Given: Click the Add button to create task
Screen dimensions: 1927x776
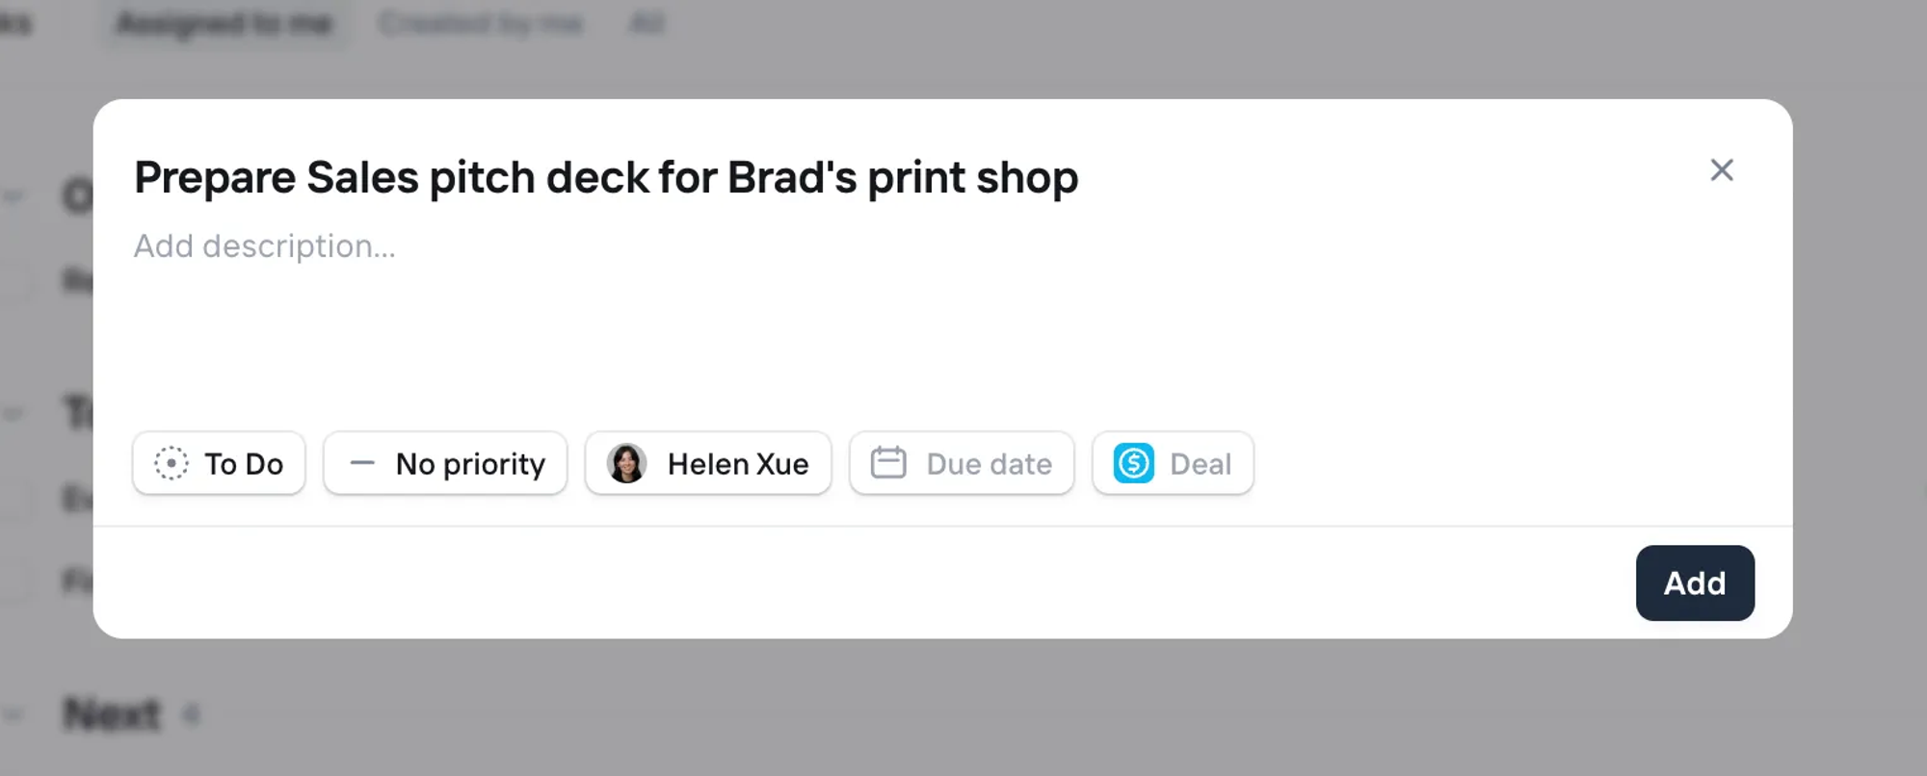Looking at the screenshot, I should point(1695,583).
